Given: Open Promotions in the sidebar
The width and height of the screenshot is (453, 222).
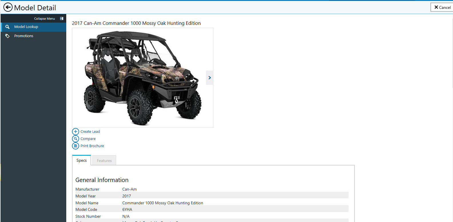Looking at the screenshot, I should tap(33, 36).
